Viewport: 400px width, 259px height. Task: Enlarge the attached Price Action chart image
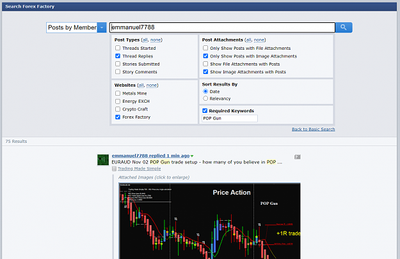209,221
